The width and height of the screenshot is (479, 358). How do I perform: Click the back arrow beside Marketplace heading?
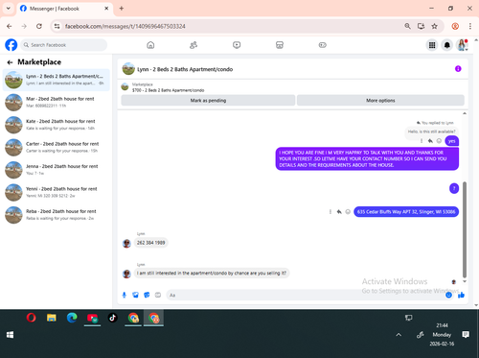click(10, 62)
